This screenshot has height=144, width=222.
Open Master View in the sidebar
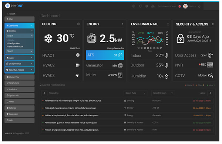[20, 77]
